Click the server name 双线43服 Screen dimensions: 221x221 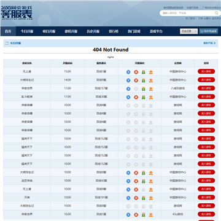pyautogui.click(x=101, y=180)
